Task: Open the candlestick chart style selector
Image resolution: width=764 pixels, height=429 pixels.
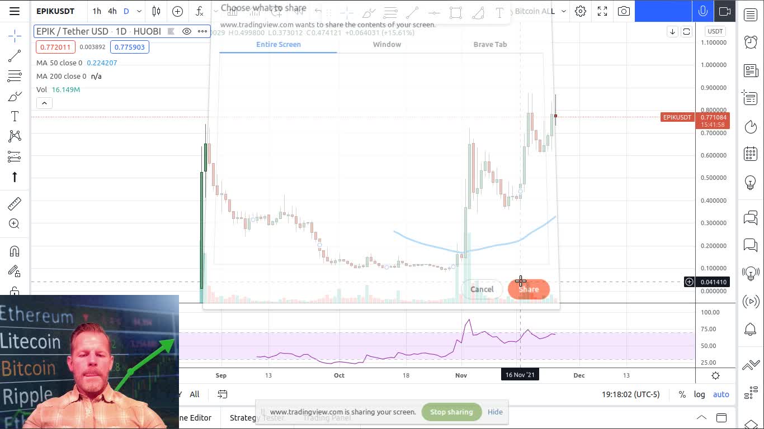Action: click(157, 11)
